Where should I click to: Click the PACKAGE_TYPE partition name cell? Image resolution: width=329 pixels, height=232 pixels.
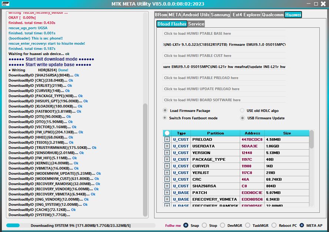click(x=215, y=160)
